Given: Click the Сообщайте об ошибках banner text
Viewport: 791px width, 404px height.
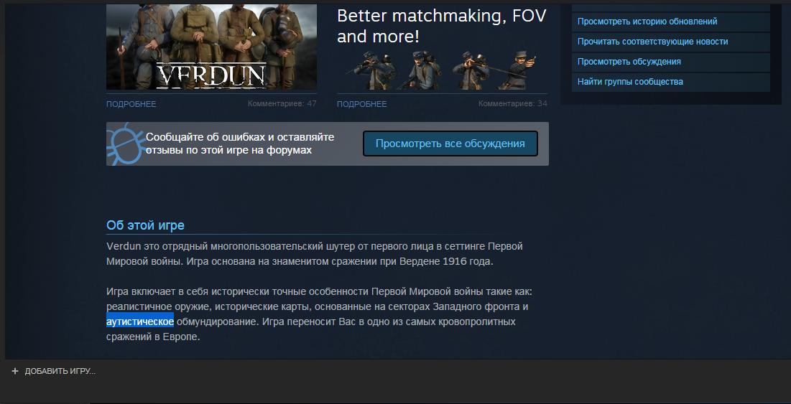Looking at the screenshot, I should click(240, 144).
